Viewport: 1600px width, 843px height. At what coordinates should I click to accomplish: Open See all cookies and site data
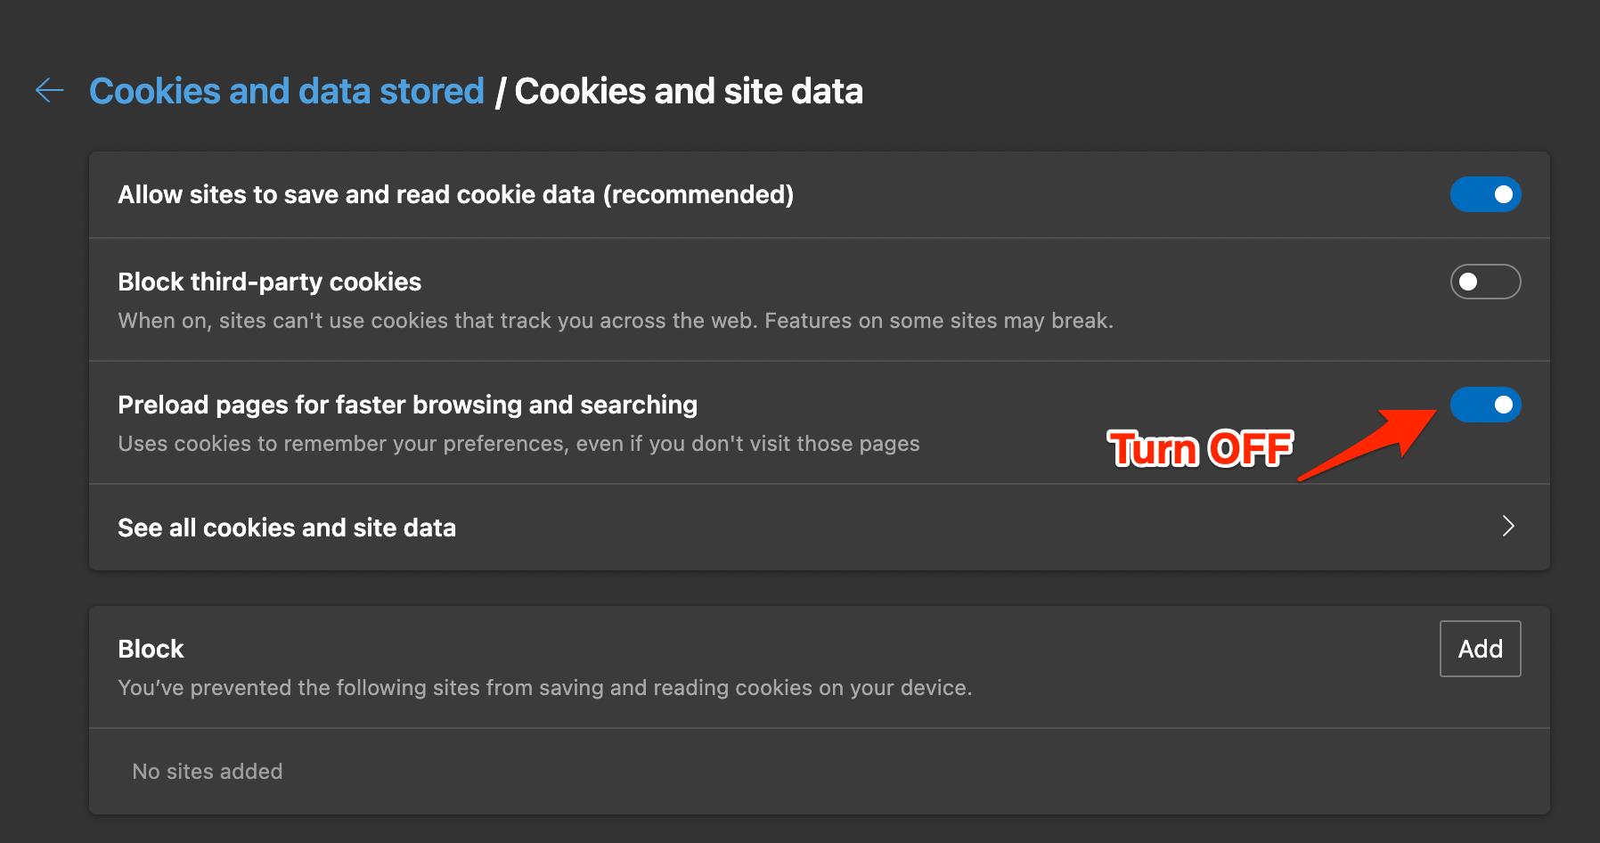tap(287, 528)
